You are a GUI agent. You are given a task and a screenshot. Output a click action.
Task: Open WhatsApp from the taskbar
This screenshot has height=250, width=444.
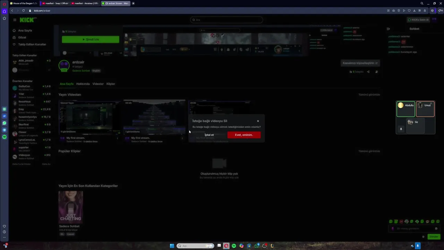pos(257,246)
